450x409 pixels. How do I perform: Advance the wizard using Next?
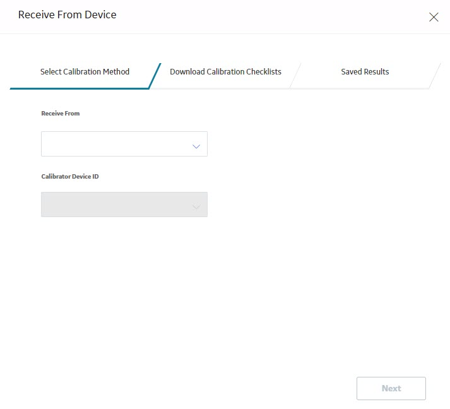click(391, 388)
